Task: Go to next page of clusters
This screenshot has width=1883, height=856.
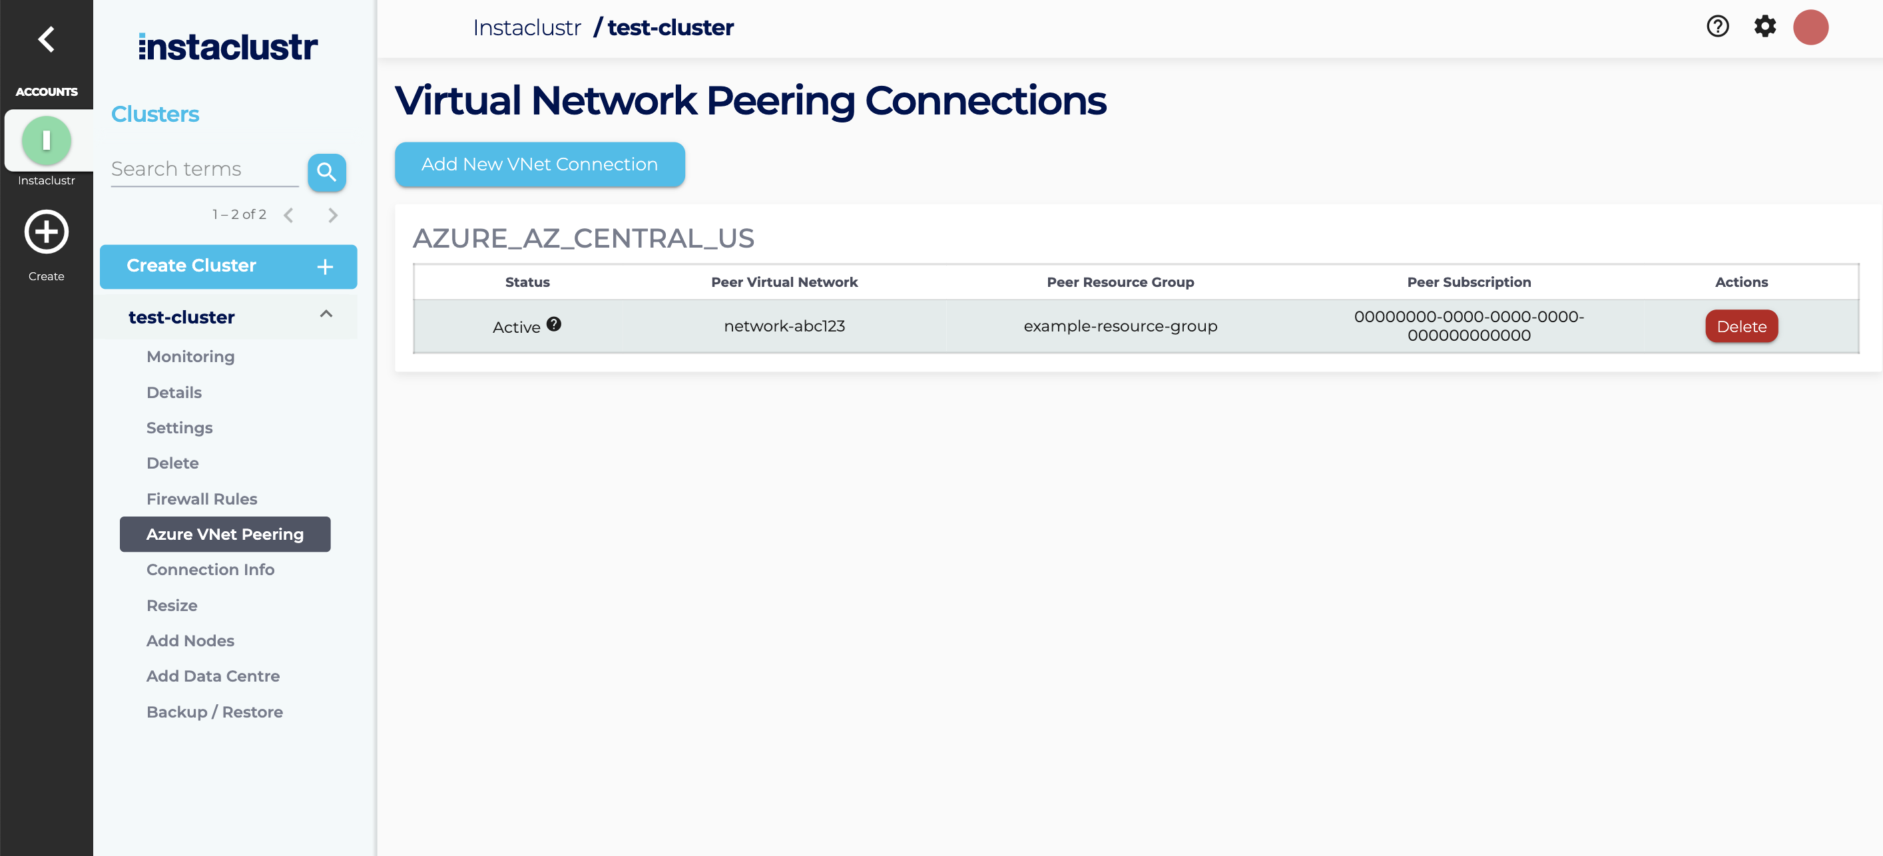Action: click(x=333, y=215)
